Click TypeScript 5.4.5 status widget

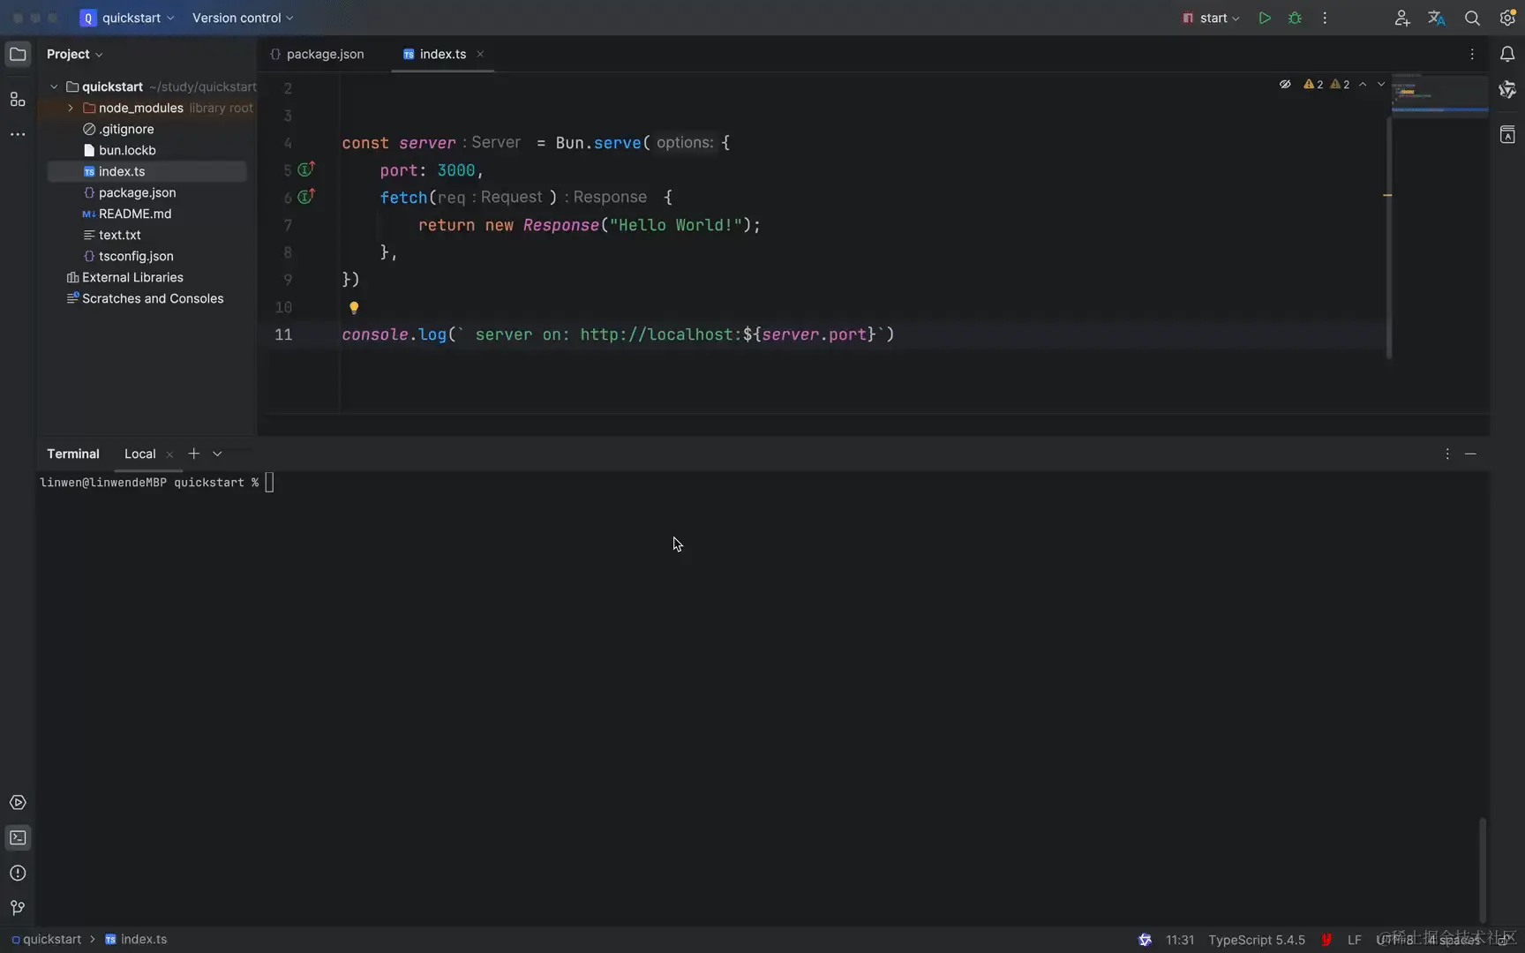click(x=1256, y=940)
